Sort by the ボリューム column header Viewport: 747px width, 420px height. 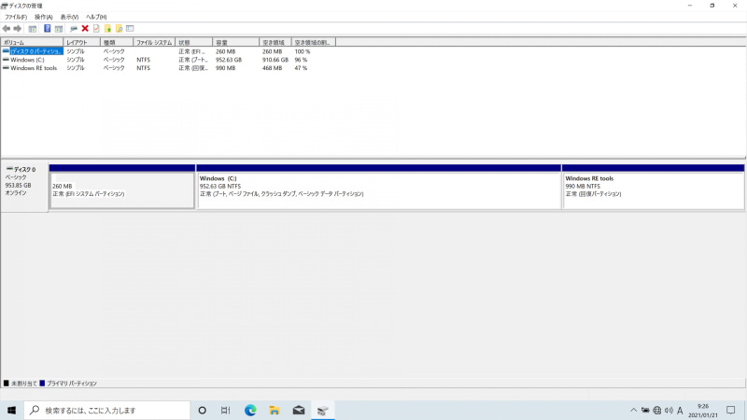32,42
